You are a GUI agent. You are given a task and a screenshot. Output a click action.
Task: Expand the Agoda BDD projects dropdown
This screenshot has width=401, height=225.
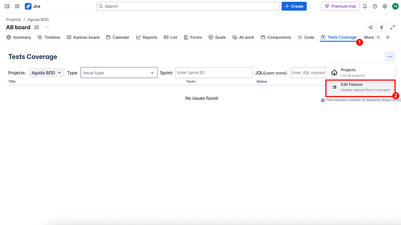click(x=46, y=73)
